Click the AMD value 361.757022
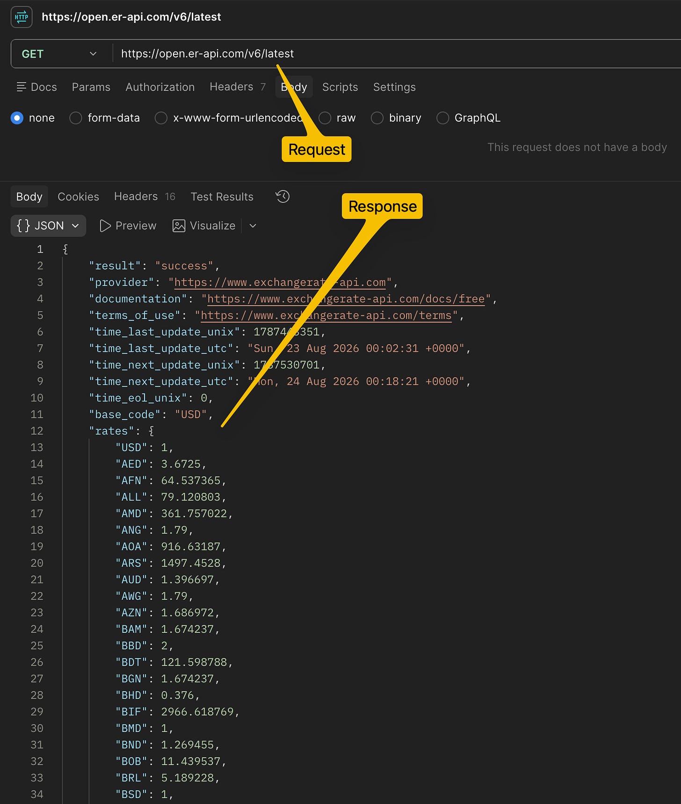This screenshot has height=804, width=681. pyautogui.click(x=194, y=514)
